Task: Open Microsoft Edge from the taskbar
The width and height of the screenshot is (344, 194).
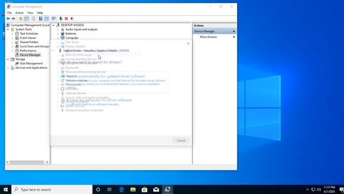Action: 121,189
